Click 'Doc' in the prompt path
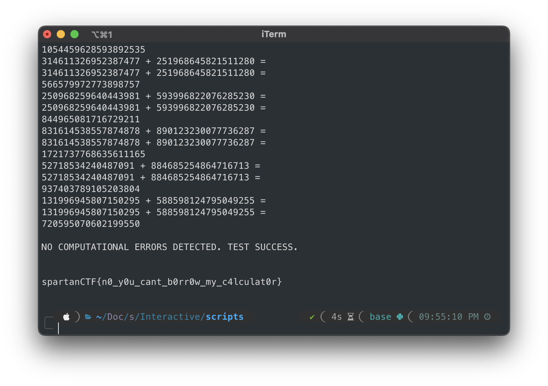The height and width of the screenshot is (386, 548). tap(115, 317)
